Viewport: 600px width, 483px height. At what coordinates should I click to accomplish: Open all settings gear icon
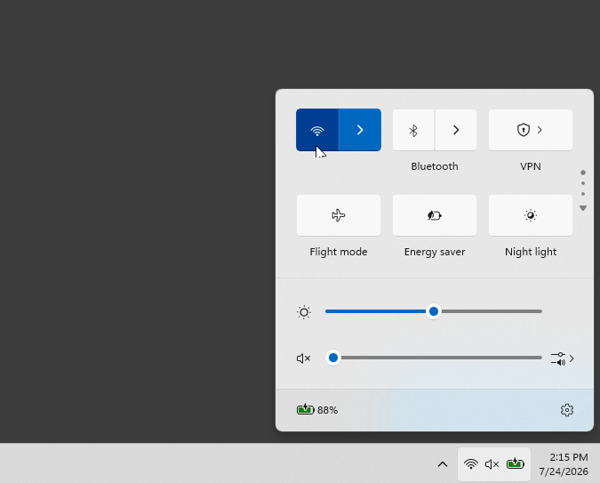[x=567, y=410]
